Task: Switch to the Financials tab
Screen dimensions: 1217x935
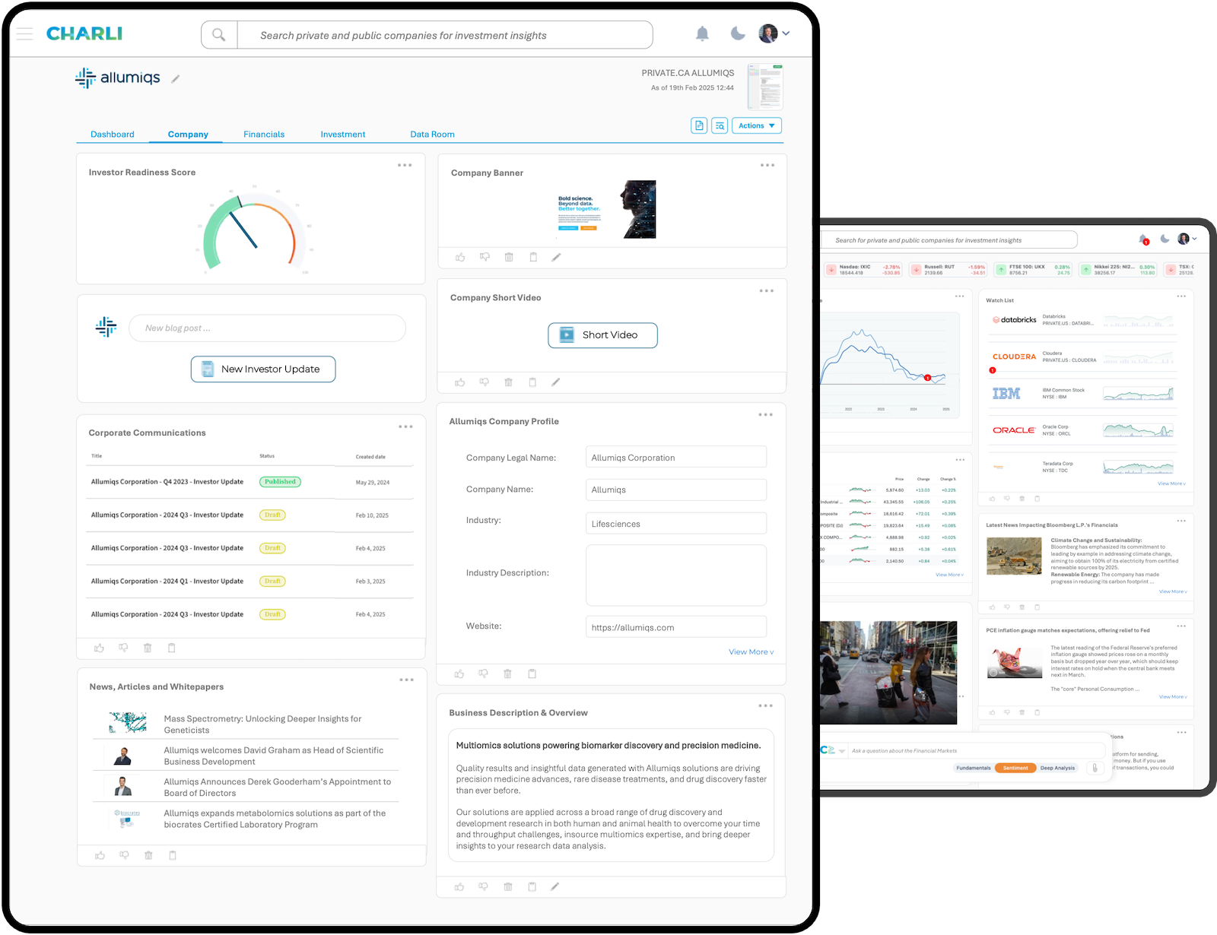Action: 264,135
